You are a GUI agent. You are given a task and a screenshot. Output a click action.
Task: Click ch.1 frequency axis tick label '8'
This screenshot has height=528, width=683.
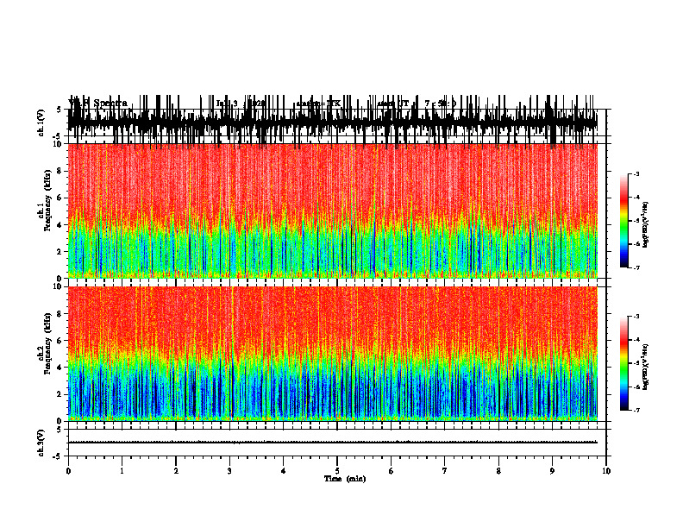point(60,171)
